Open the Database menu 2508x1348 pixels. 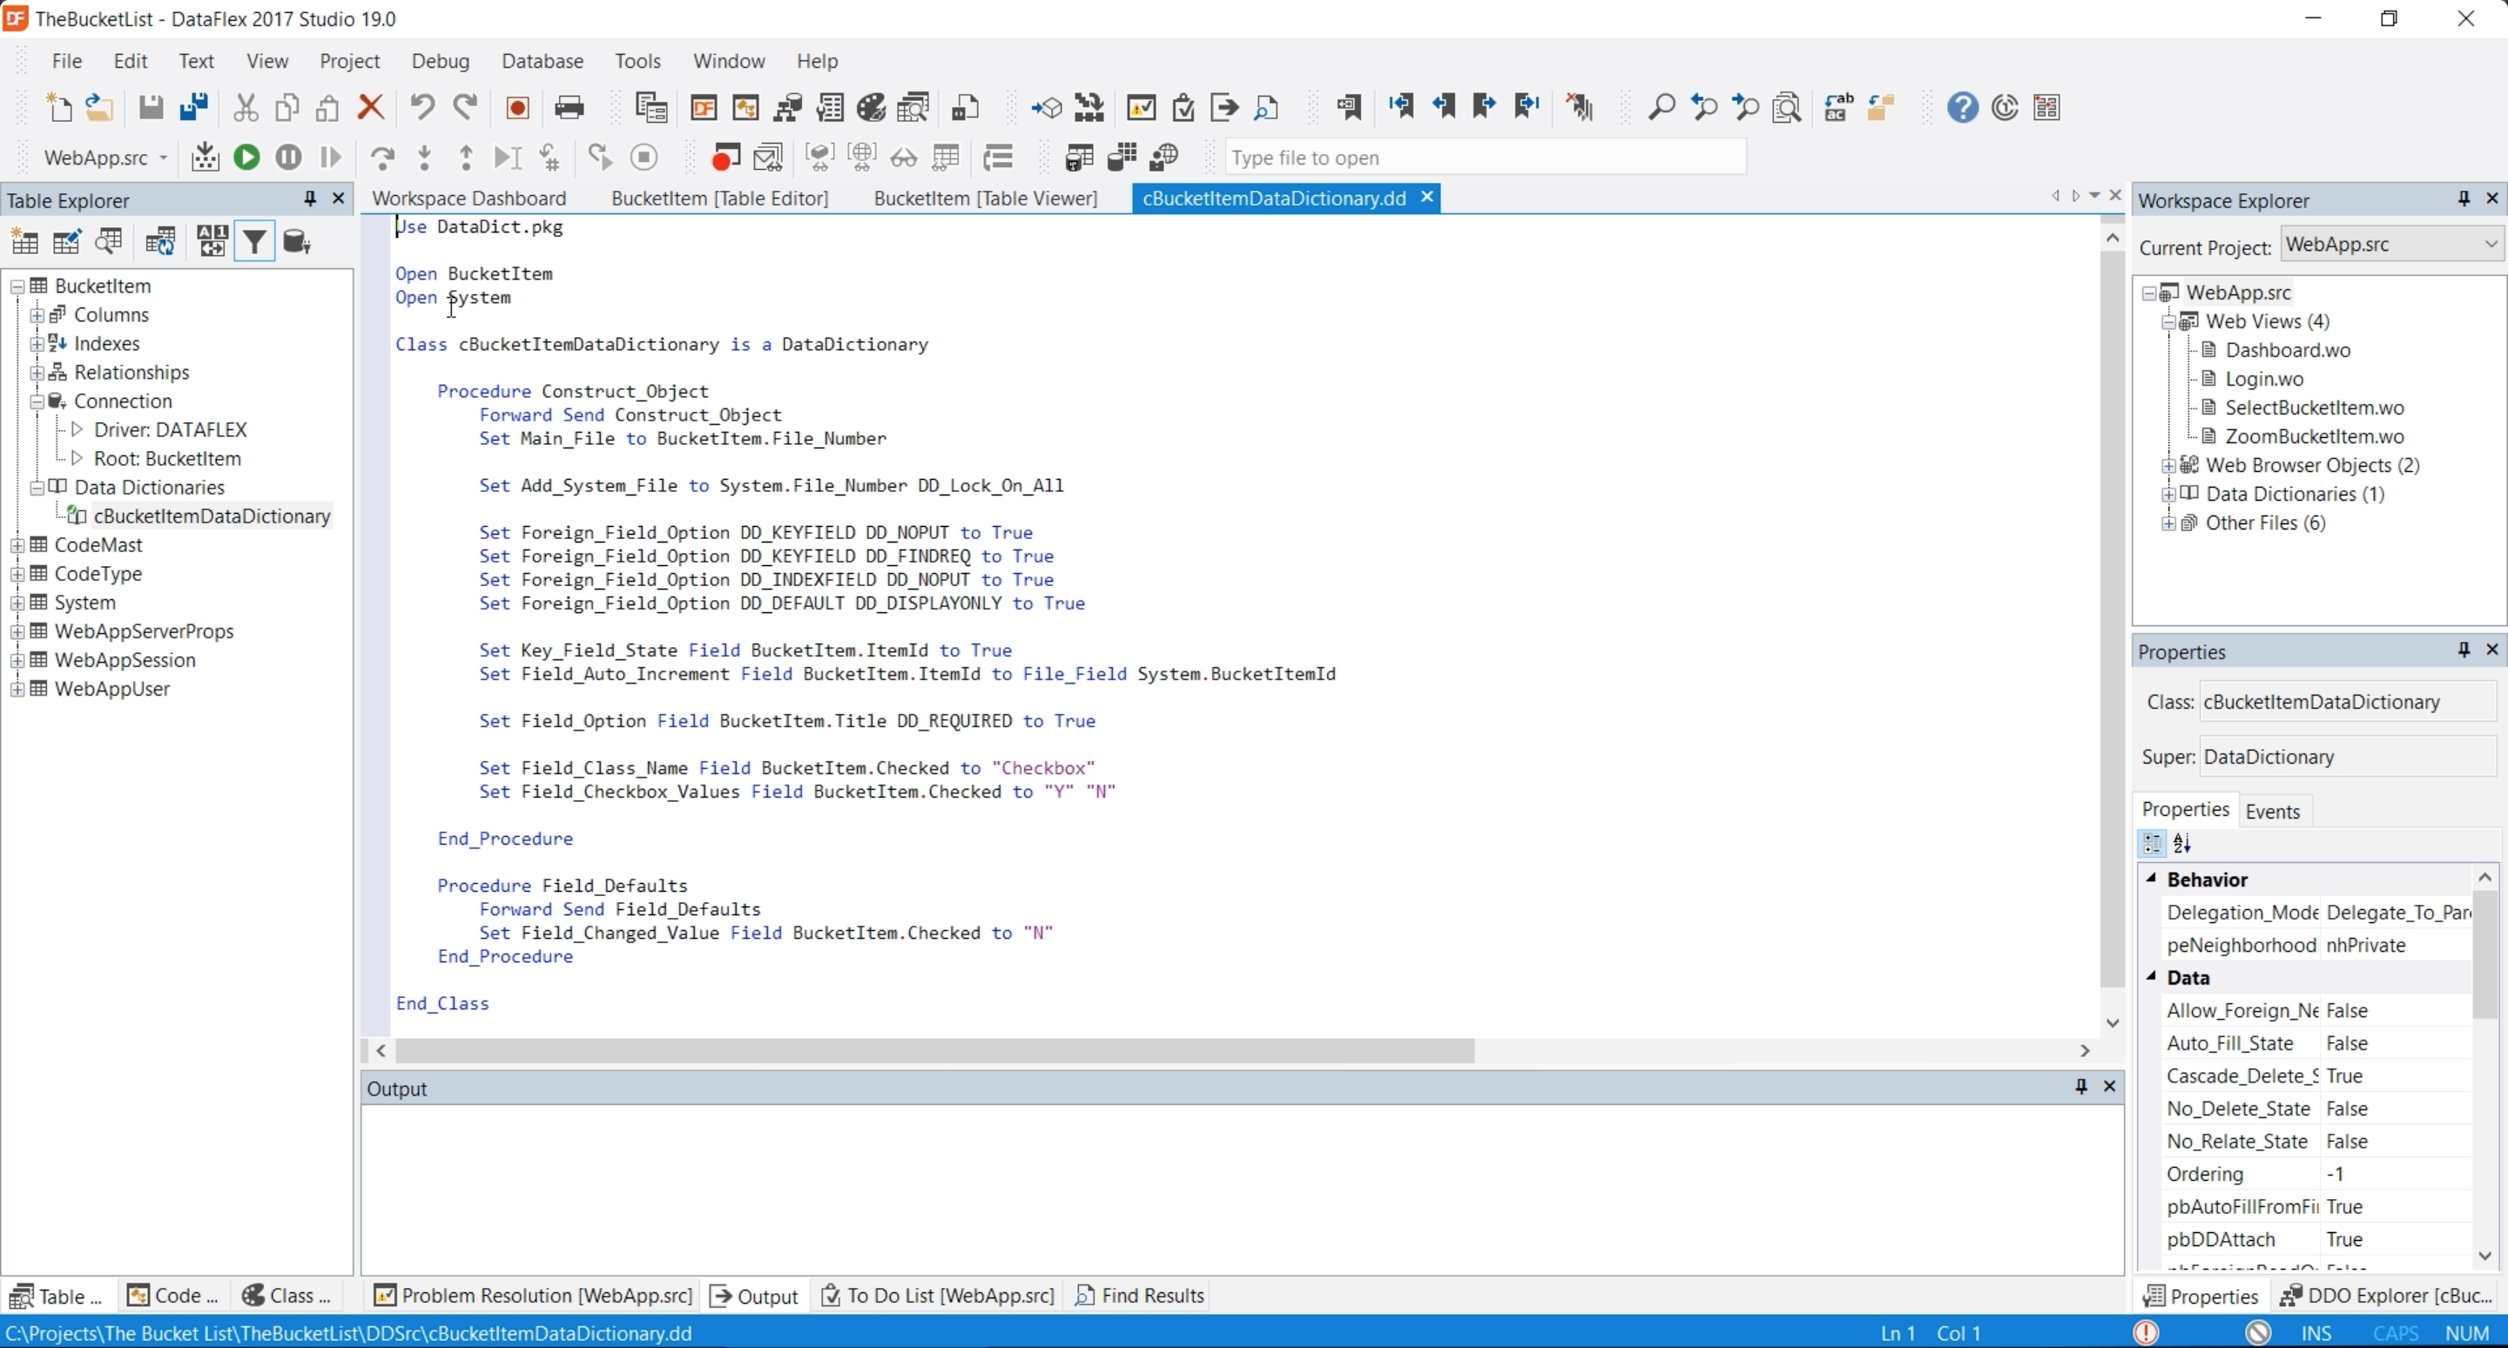pos(543,60)
